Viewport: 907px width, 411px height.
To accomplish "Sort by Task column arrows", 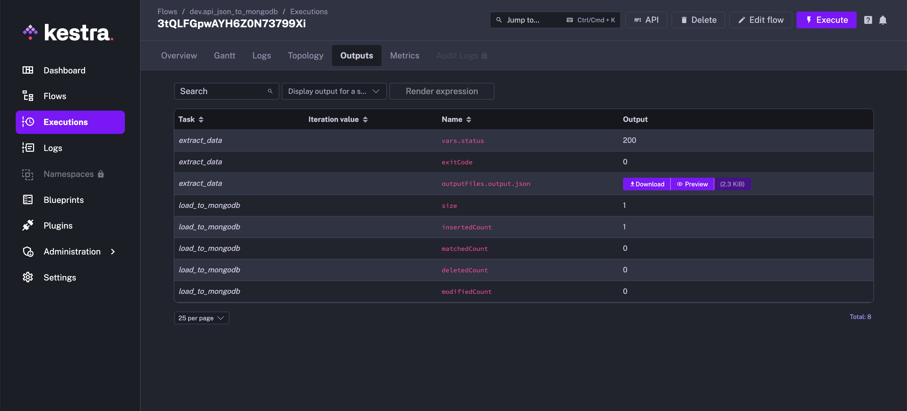I will 201,120.
